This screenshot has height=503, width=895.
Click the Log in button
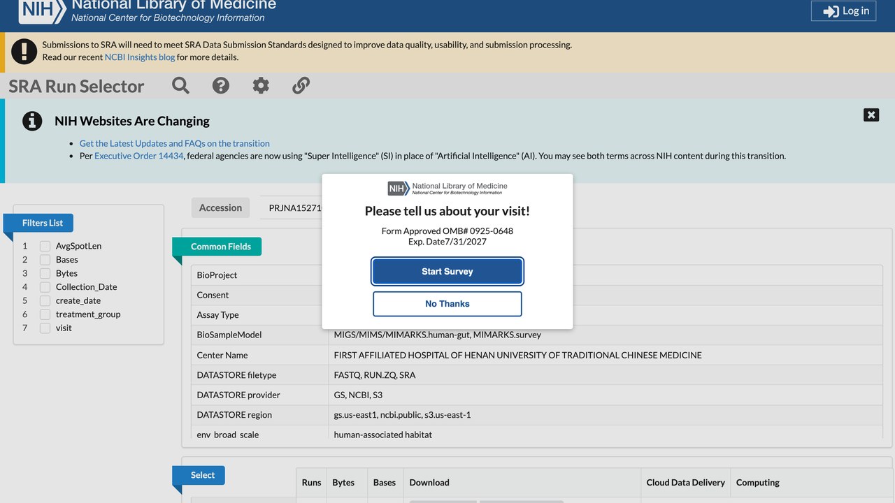coord(843,10)
